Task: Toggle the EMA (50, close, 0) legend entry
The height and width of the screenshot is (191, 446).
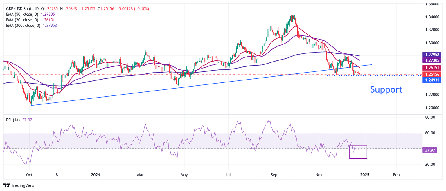Action: click(x=22, y=14)
